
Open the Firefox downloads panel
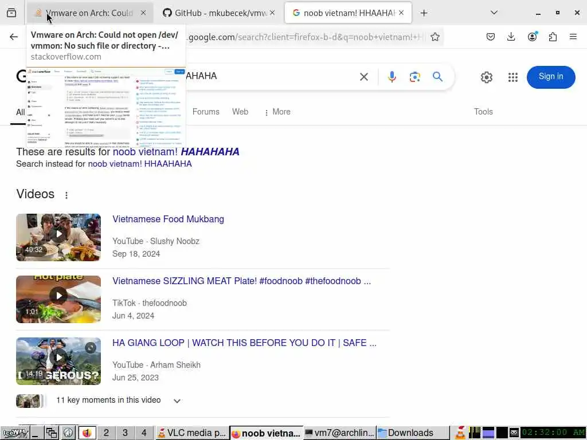tap(511, 37)
